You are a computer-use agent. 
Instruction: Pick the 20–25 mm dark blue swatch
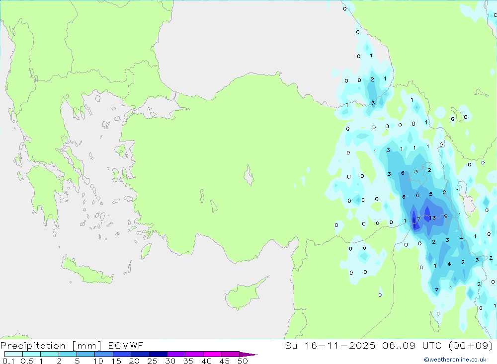tap(140, 354)
